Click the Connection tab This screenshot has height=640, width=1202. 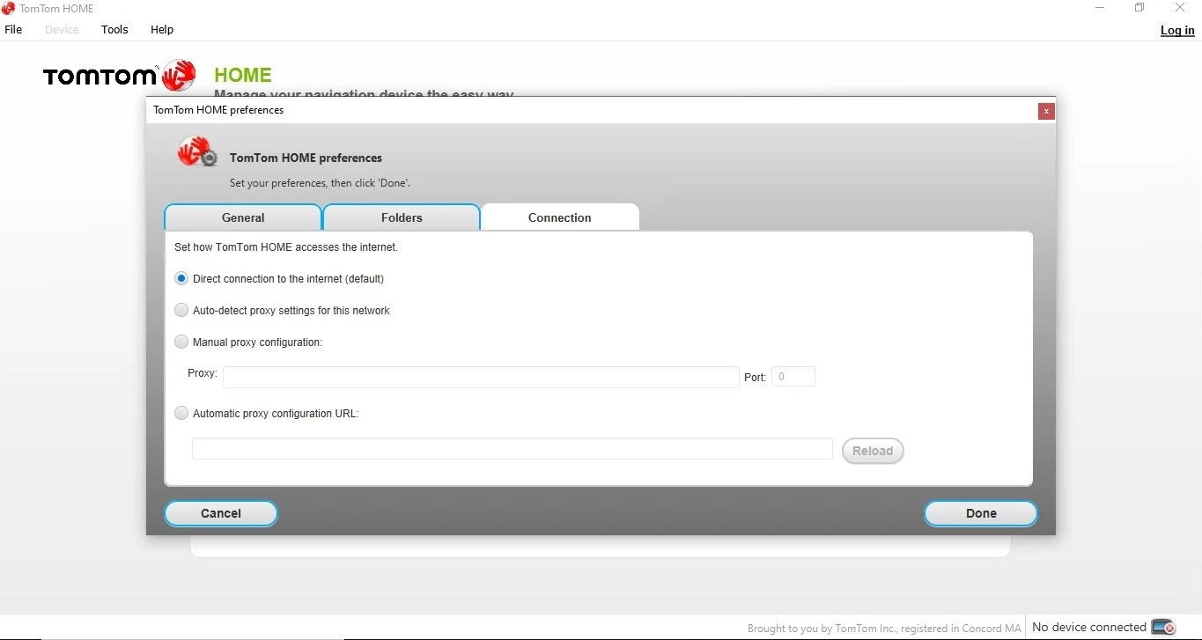click(x=560, y=217)
